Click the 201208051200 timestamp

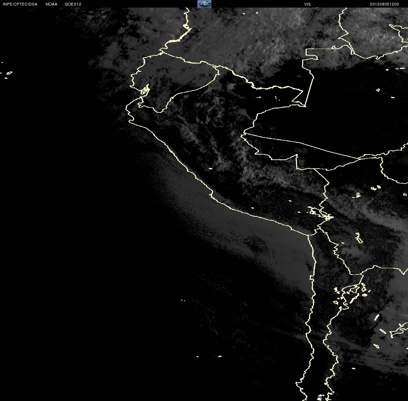[x=384, y=4]
